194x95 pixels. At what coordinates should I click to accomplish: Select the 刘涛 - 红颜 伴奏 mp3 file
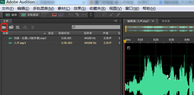click(x=61, y=38)
